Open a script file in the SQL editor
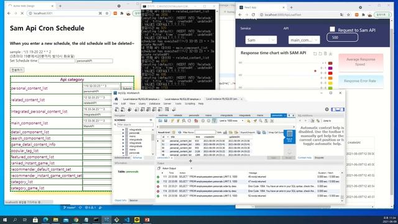Image resolution: width=398 pixels, height=224 pixels. (160, 121)
